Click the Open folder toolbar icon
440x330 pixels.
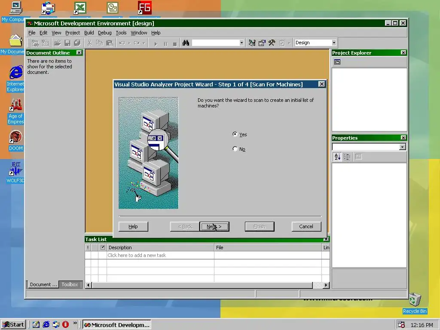[58, 43]
